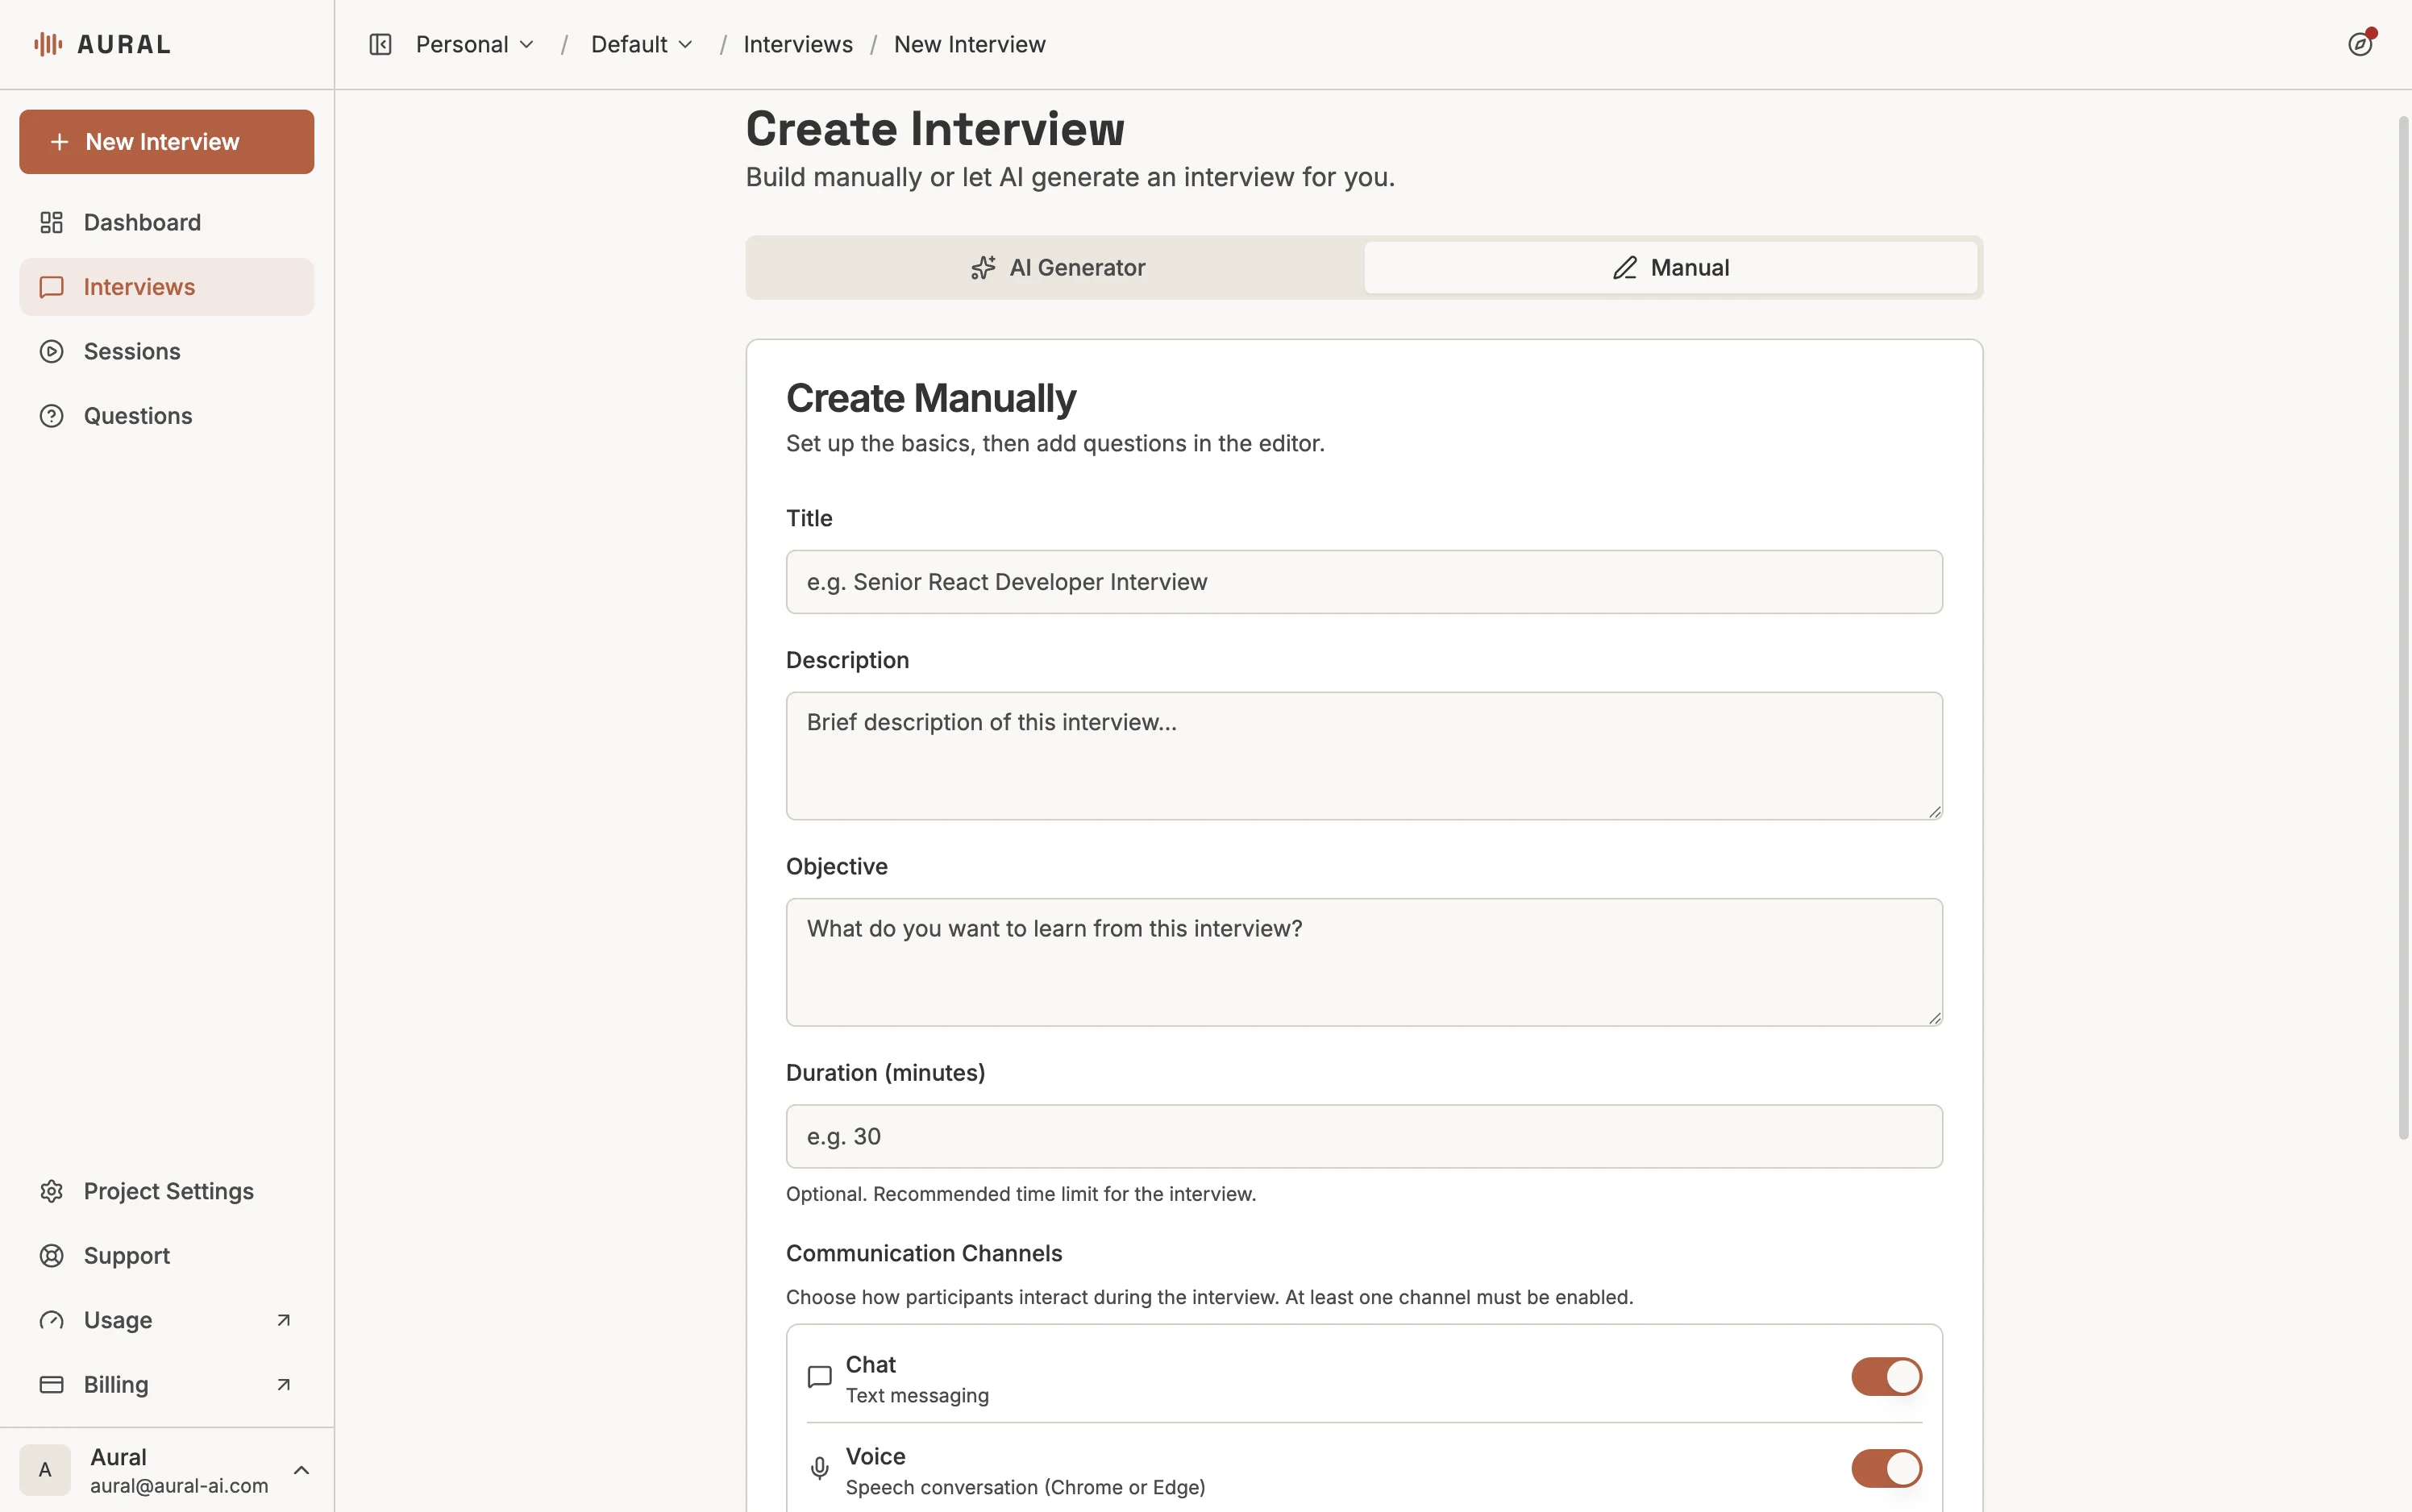The image size is (2412, 1512).
Task: Click the New Interview button
Action: 166,142
